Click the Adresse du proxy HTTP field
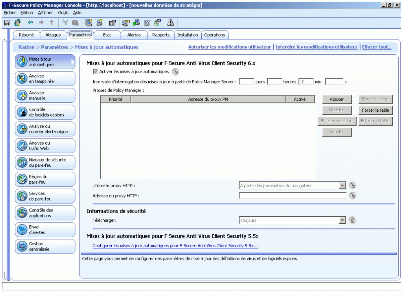 click(292, 196)
